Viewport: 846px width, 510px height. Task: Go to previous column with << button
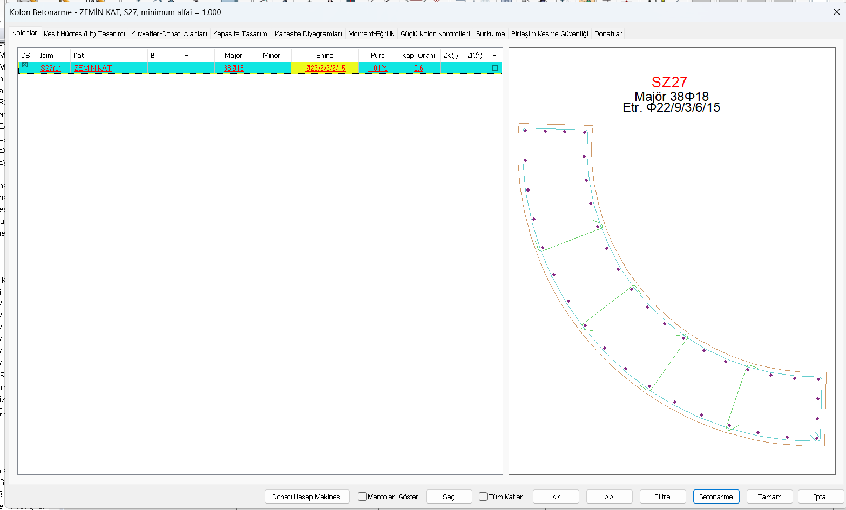[x=556, y=497]
